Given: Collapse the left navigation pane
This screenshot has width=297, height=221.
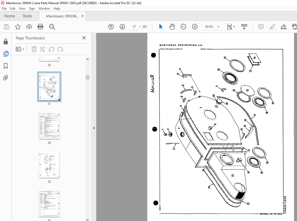Looking at the screenshot, I should [x=94, y=128].
